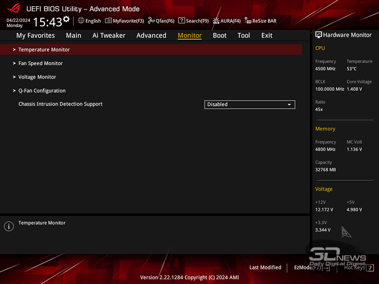Click the BIOS version copyright text
The height and width of the screenshot is (284, 379).
(x=189, y=277)
